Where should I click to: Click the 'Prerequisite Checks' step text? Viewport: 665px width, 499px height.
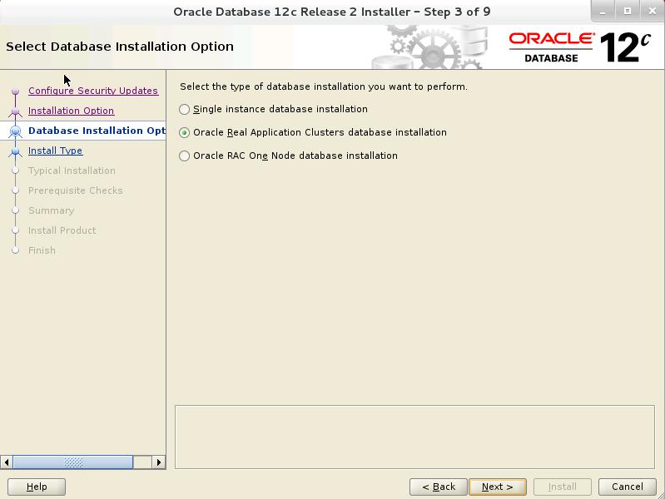click(76, 190)
